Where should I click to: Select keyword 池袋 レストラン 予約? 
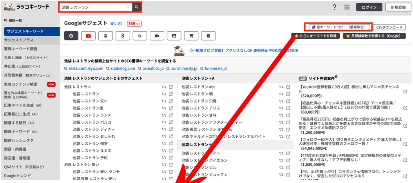coord(90,158)
